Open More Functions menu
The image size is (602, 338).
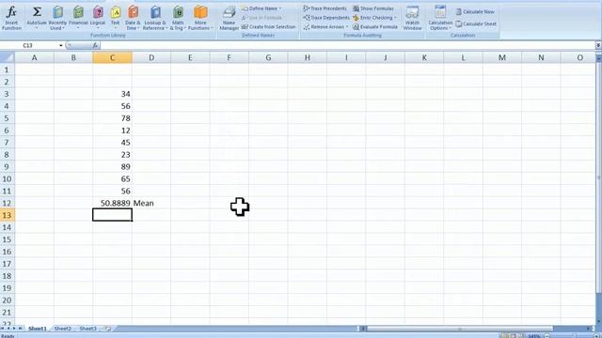[x=200, y=18]
